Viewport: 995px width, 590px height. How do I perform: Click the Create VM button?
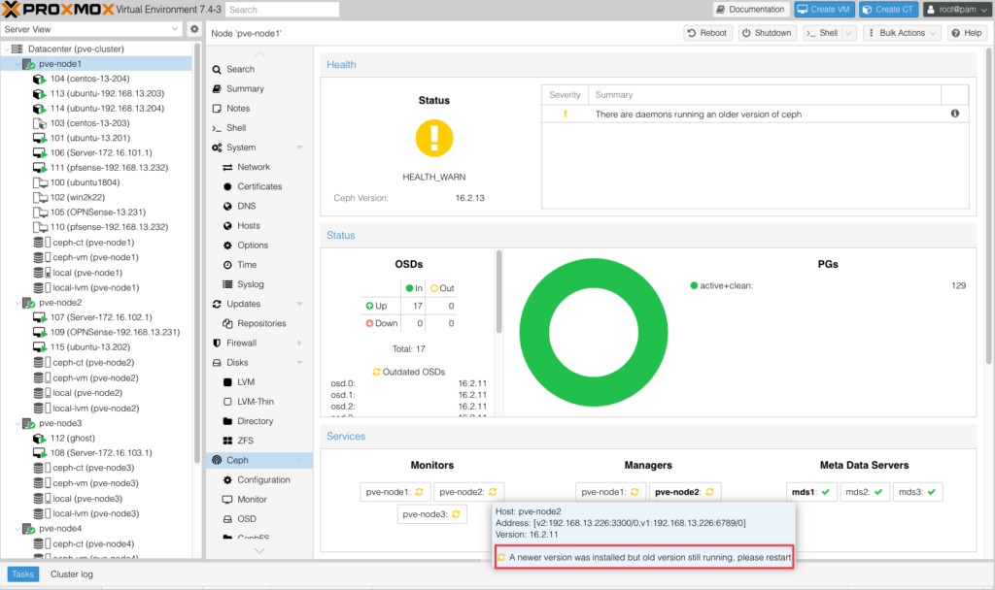click(x=824, y=10)
